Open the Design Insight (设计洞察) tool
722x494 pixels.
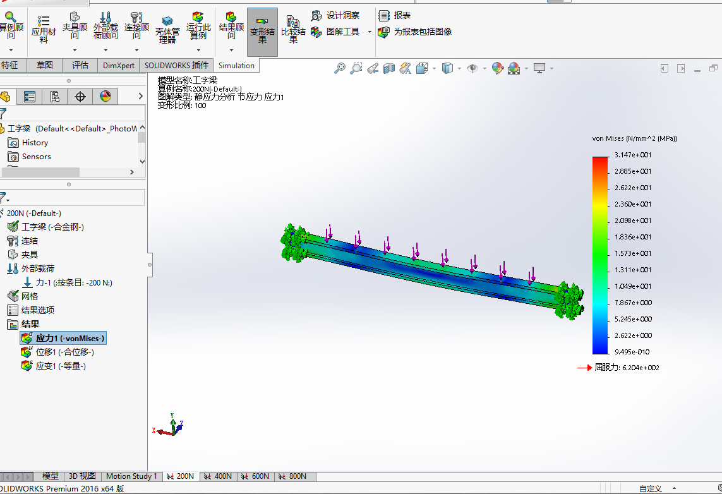[335, 16]
